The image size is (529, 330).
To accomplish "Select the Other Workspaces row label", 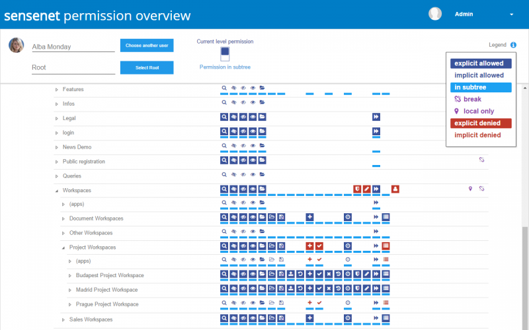I will [91, 233].
